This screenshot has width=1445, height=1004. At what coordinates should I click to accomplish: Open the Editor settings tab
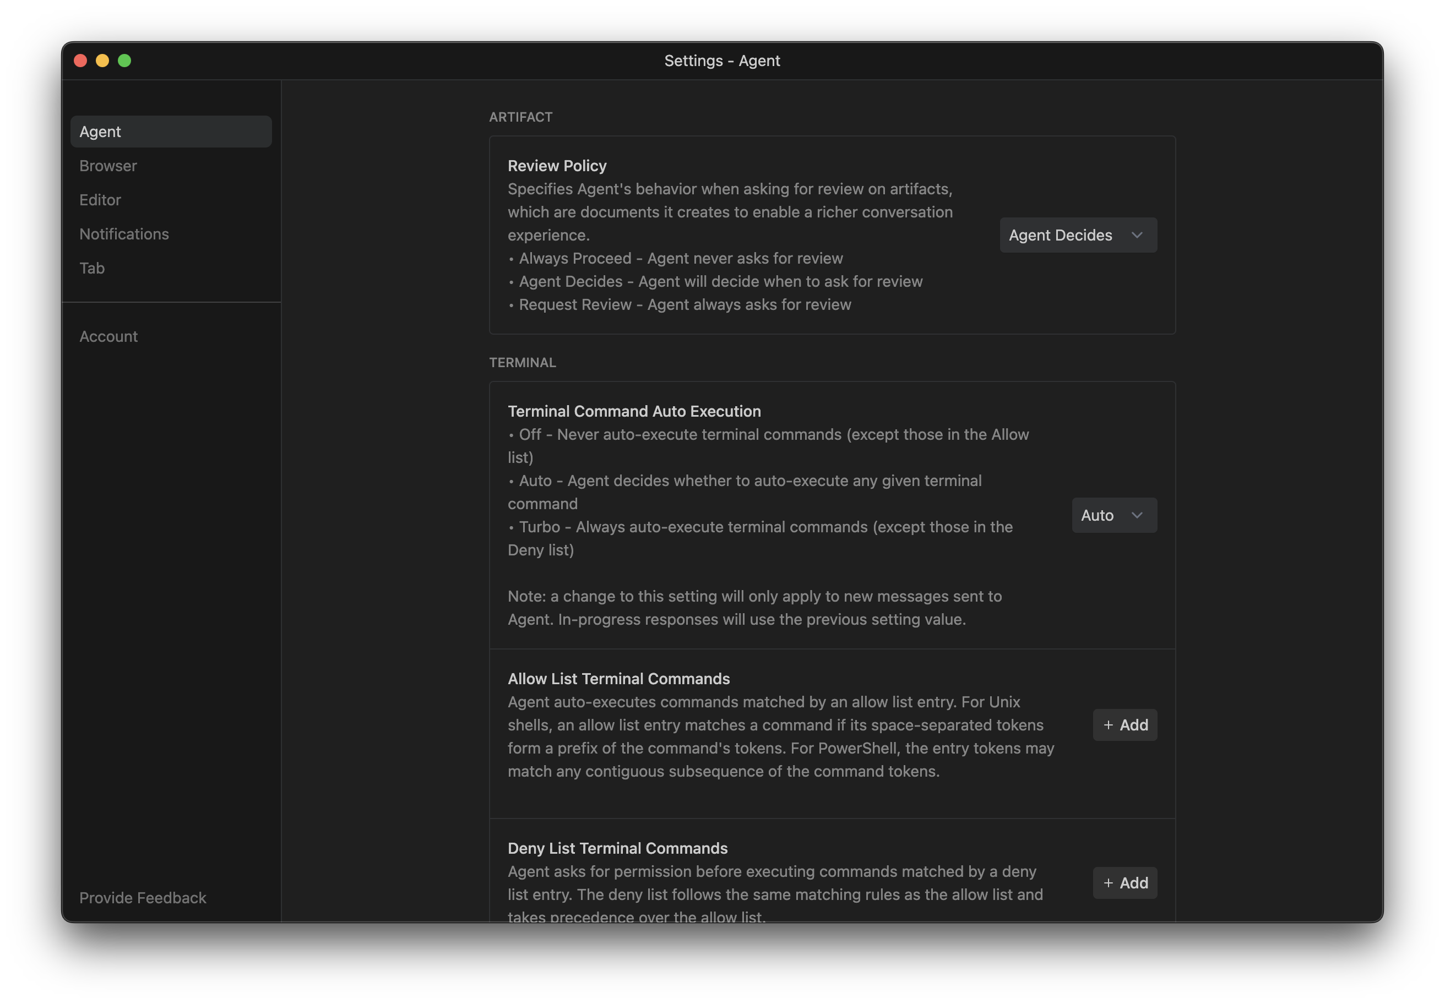[100, 199]
